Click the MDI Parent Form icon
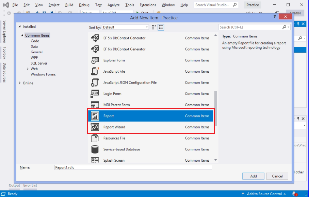Viewport: 309px width, 197px height. [x=96, y=105]
